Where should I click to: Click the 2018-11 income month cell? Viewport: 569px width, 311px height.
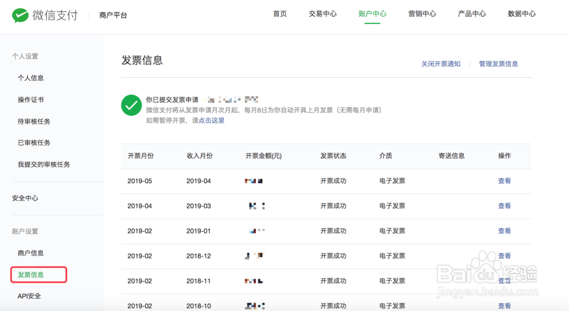pyautogui.click(x=199, y=280)
